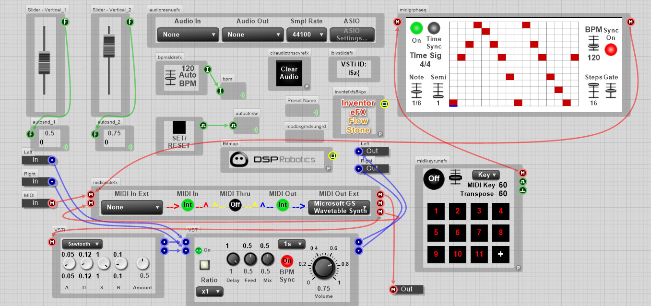
Task: Click the Volume knob in VST
Action: (323, 268)
